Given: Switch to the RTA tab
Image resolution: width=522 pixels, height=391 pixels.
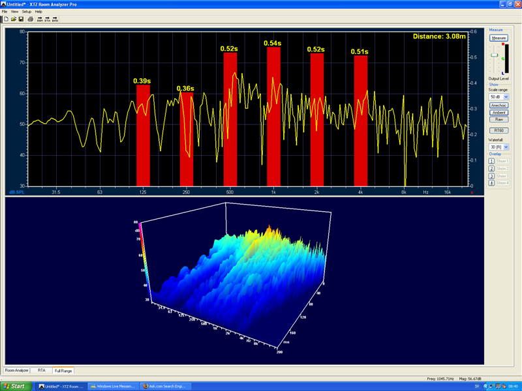Looking at the screenshot, I should (x=41, y=370).
